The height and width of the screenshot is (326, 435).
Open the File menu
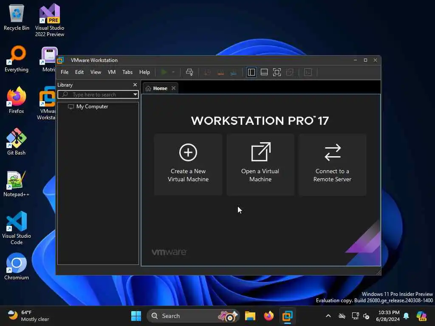coord(65,72)
